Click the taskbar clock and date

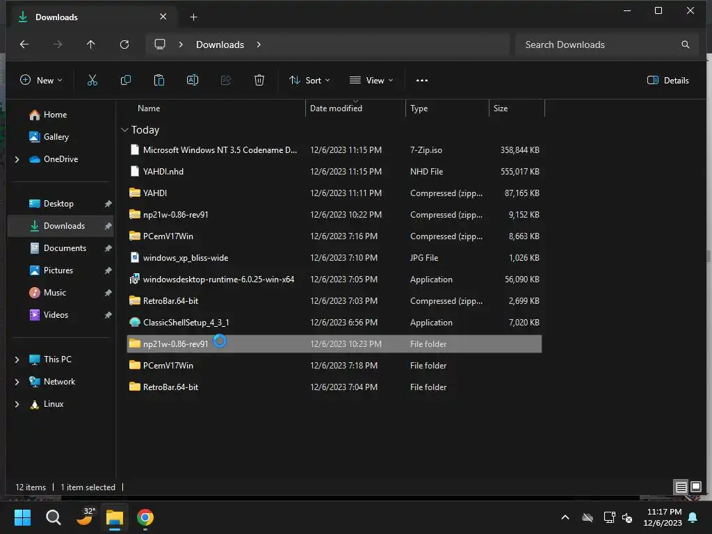click(x=663, y=517)
